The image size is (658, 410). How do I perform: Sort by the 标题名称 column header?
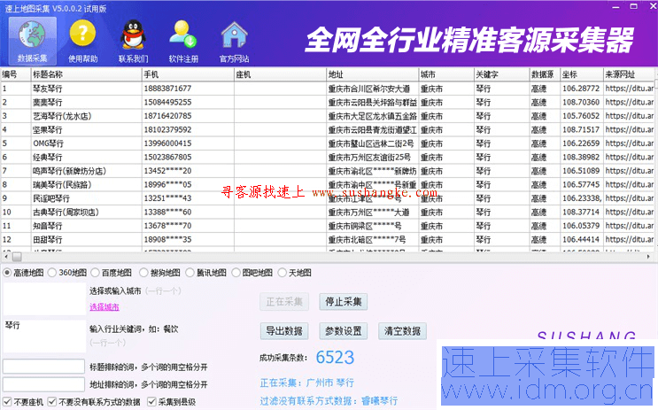tap(87, 74)
